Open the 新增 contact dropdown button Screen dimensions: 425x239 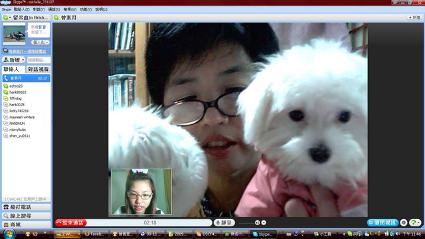click(x=14, y=60)
